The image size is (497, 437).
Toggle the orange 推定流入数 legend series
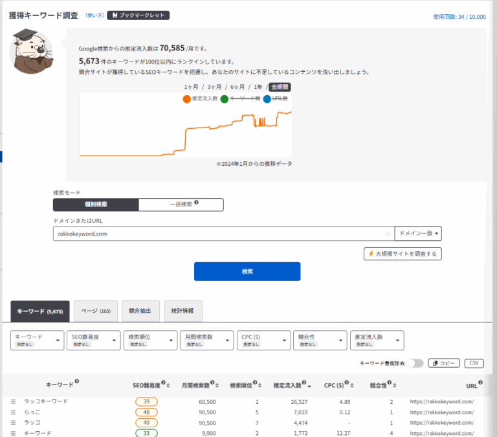[201, 99]
